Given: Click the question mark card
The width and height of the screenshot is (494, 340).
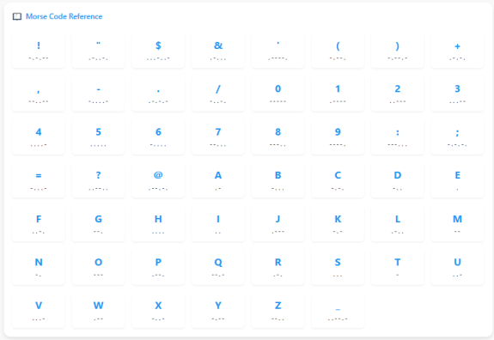Looking at the screenshot, I should [98, 179].
